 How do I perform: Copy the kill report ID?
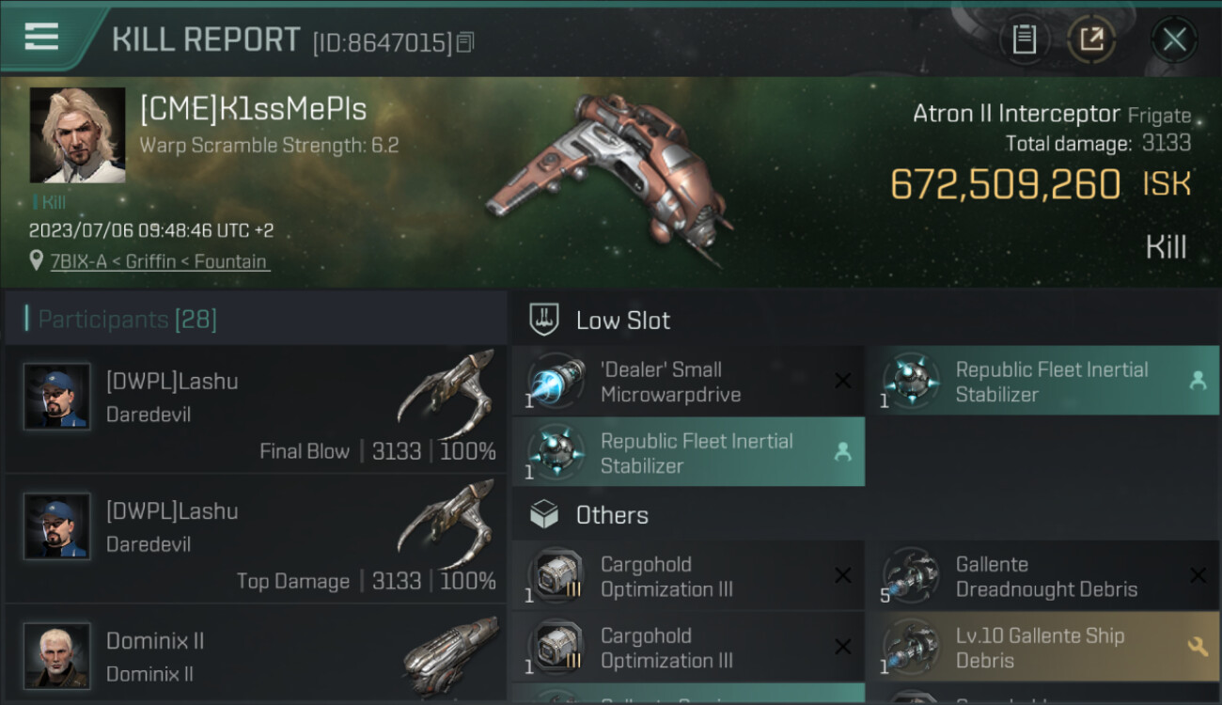pyautogui.click(x=466, y=41)
